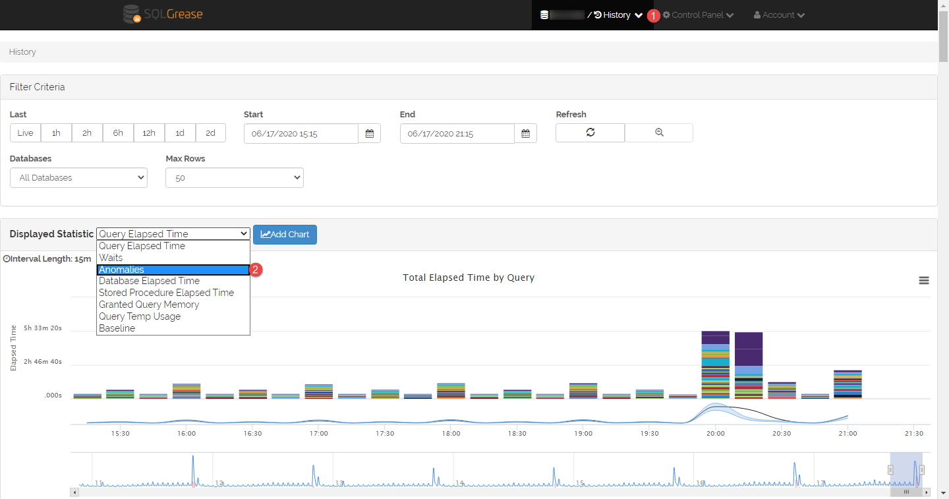Select the Live time range
949x499 pixels.
pyautogui.click(x=25, y=133)
